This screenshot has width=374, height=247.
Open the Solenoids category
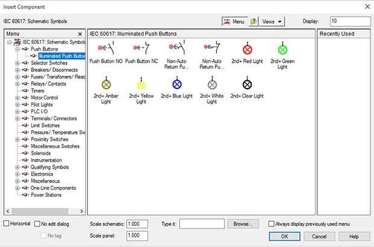pos(41,153)
